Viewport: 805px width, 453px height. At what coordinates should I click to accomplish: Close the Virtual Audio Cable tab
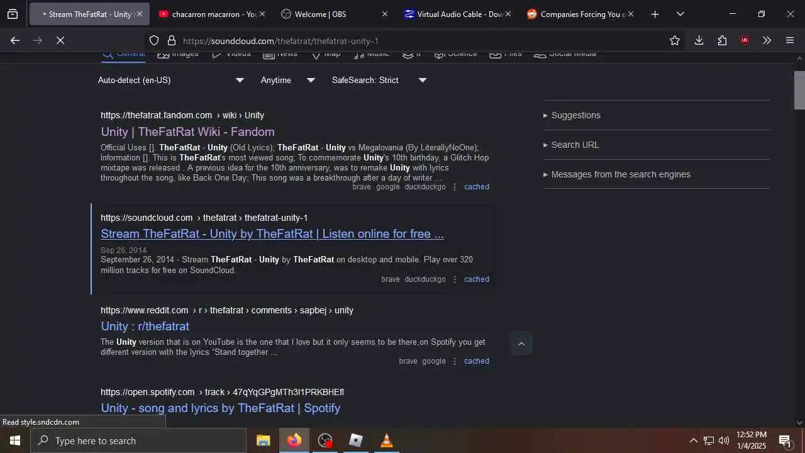(x=508, y=14)
